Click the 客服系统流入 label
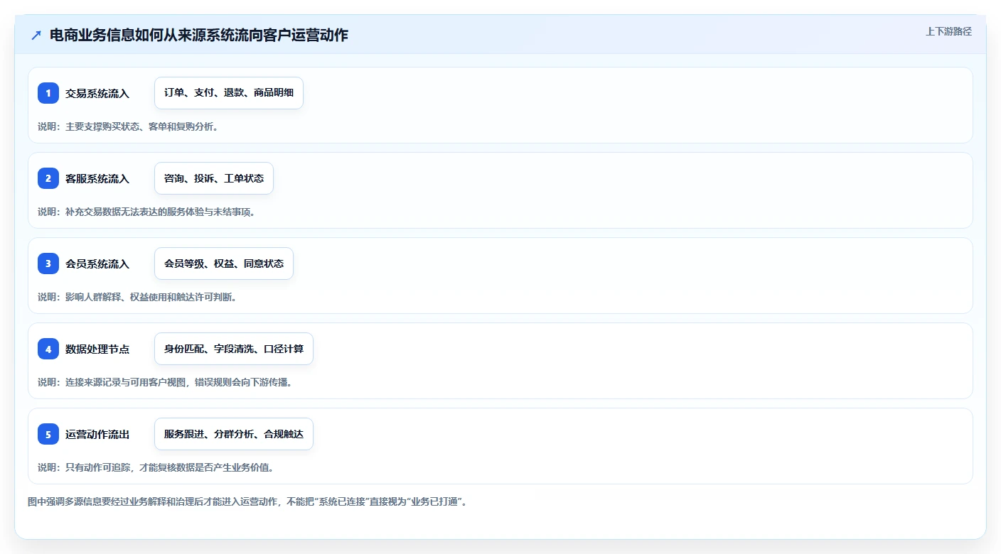 (97, 178)
